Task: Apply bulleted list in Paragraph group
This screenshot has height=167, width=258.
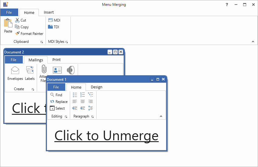Action: point(75,95)
